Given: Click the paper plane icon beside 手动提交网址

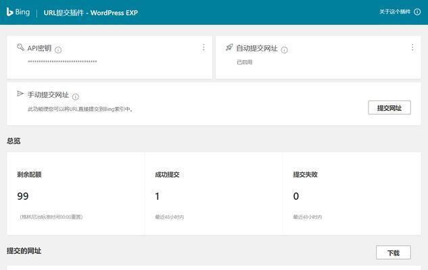Looking at the screenshot, I should pos(20,94).
